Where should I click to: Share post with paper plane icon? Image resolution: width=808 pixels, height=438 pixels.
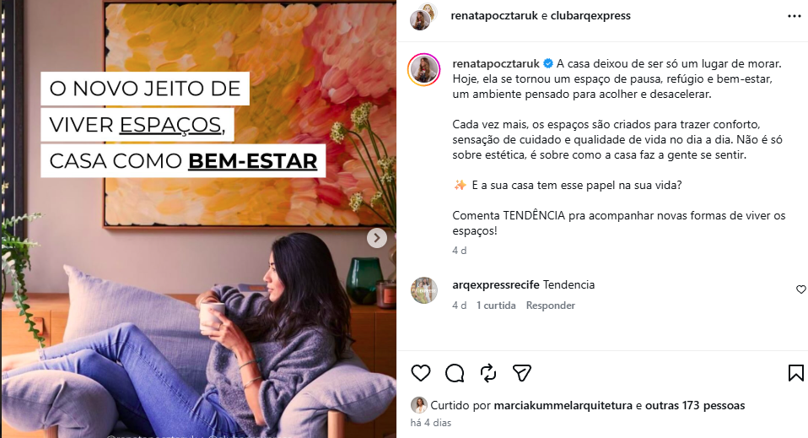click(521, 373)
